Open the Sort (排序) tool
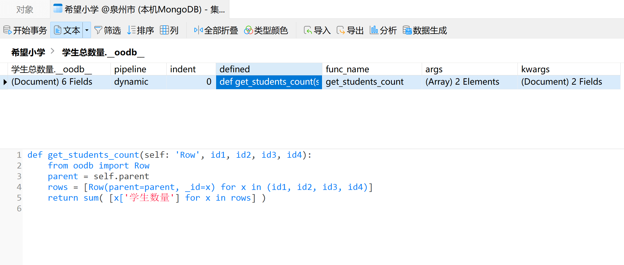The height and width of the screenshot is (265, 624). (140, 30)
